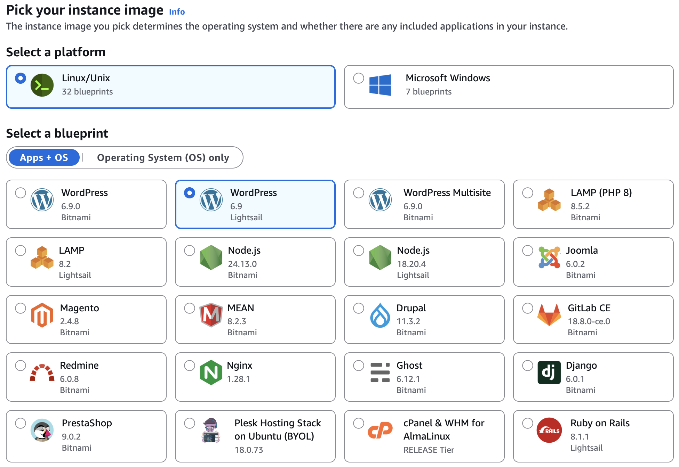Click the cPanel logo icon

point(380,430)
